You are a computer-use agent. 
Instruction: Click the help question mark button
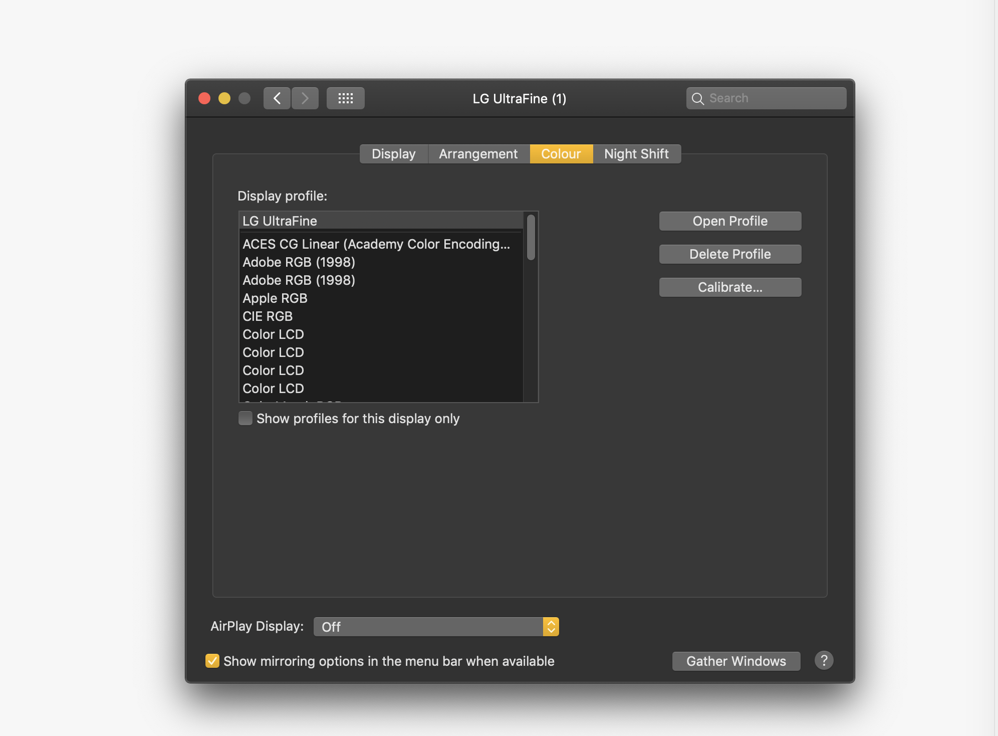tap(824, 660)
